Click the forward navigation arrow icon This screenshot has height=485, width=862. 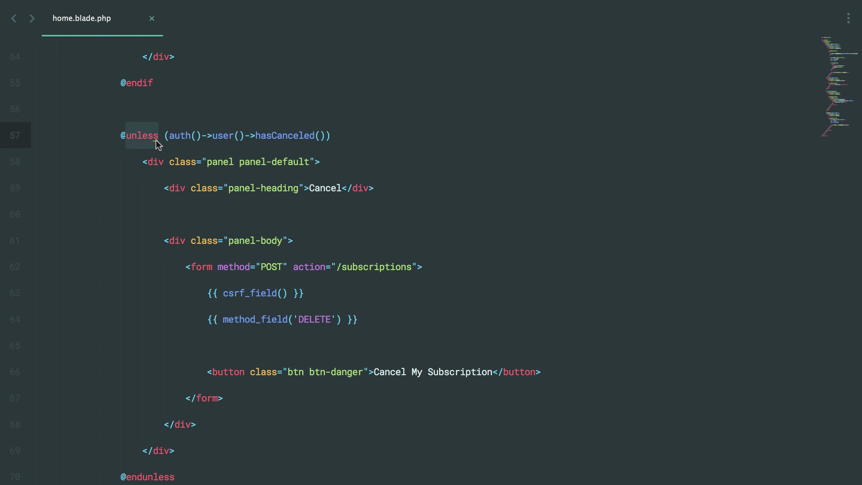[x=31, y=18]
